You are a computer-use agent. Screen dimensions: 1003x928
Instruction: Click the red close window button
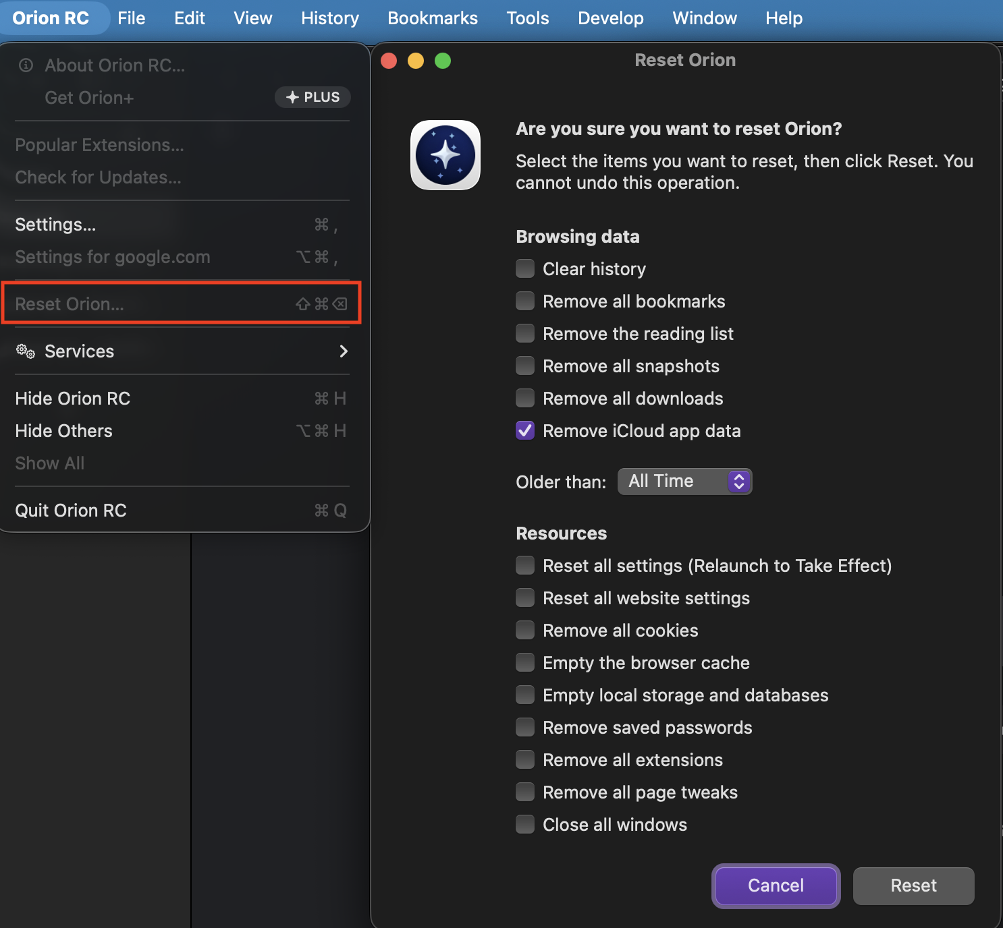click(389, 61)
